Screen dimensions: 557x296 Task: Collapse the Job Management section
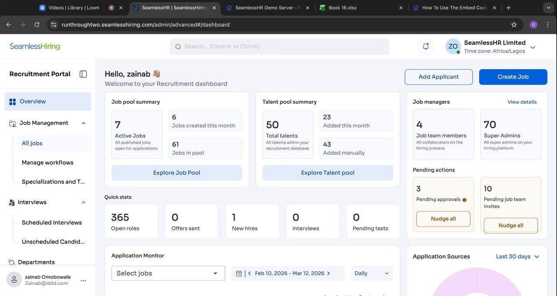pyautogui.click(x=84, y=123)
